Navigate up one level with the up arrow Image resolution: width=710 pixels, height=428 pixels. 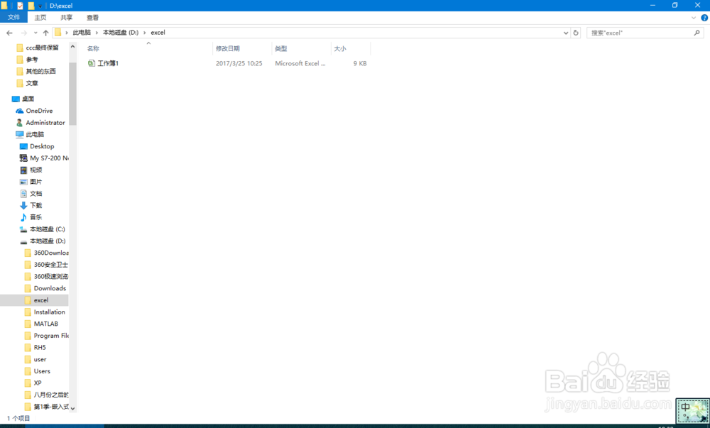point(45,32)
